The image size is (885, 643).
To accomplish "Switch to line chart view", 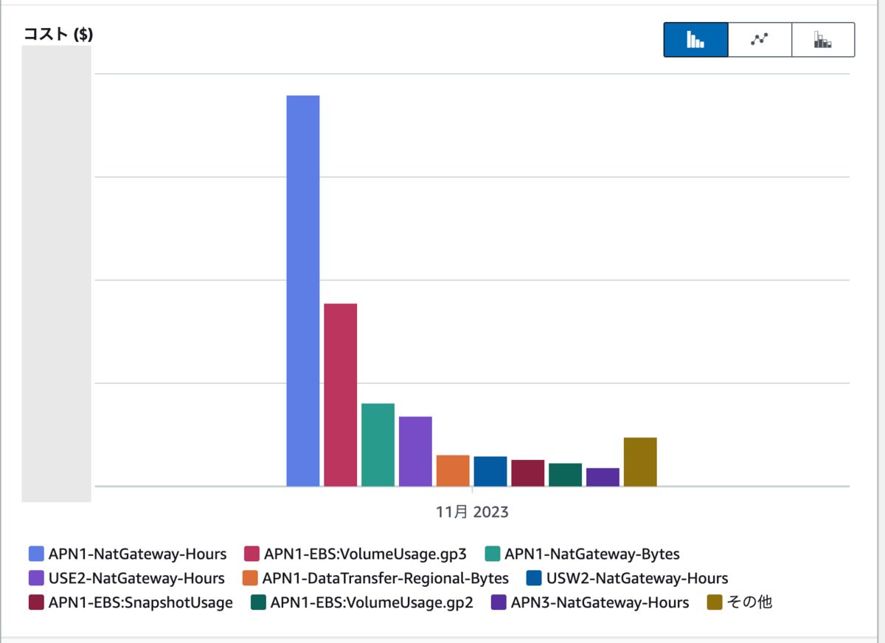I will click(x=760, y=40).
